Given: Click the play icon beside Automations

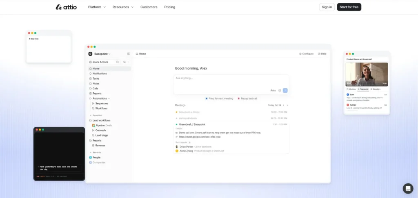Looking at the screenshot, I should [90, 98].
